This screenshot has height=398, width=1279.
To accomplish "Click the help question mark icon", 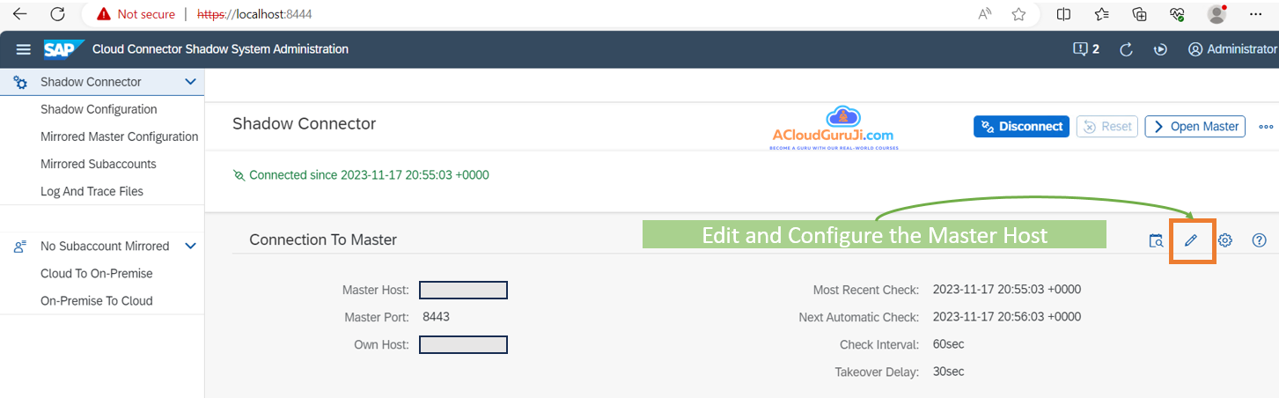I will [x=1259, y=240].
